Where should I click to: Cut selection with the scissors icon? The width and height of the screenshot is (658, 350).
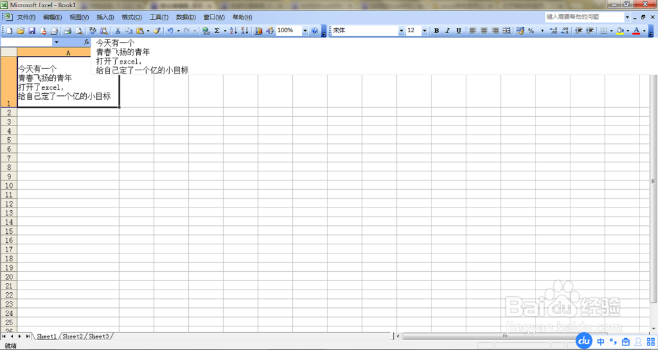point(118,31)
